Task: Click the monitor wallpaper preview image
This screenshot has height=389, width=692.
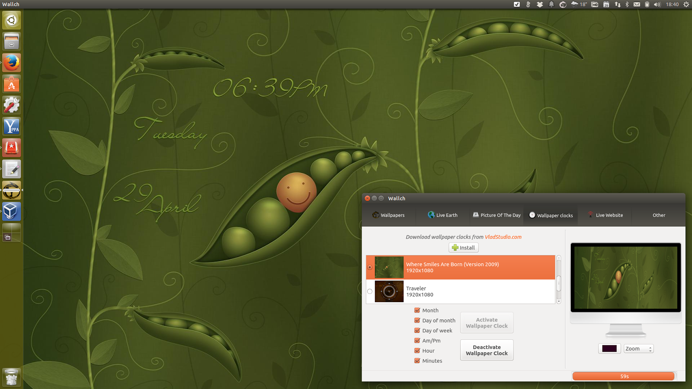Action: click(x=626, y=277)
